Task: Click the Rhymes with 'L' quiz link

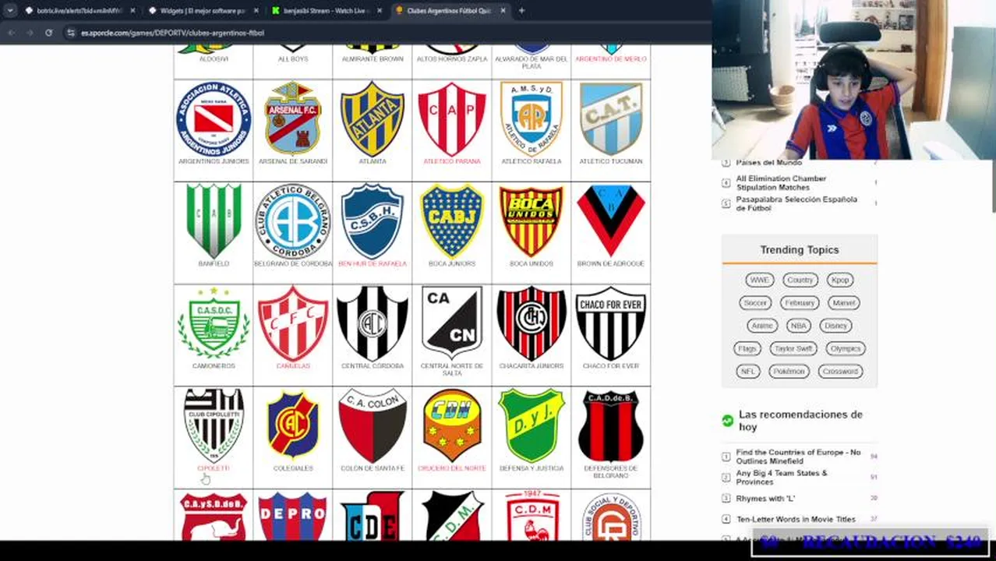Action: (765, 498)
